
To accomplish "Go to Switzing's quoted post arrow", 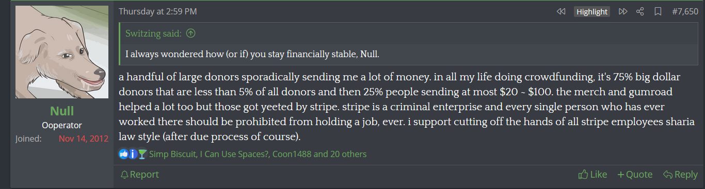I will (x=190, y=34).
